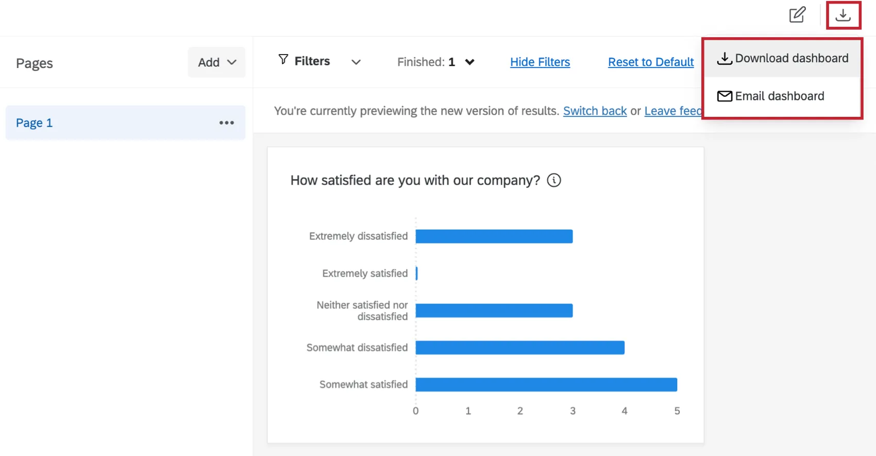
Task: Select Page 1 in Pages list
Action: 35,123
